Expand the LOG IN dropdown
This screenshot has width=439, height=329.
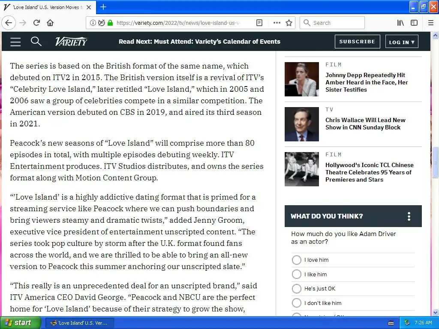[x=402, y=42]
